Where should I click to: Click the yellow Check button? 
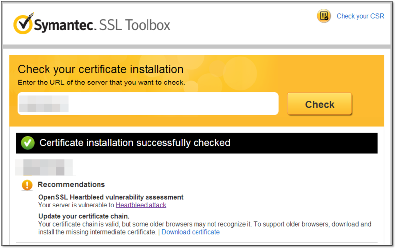[320, 104]
